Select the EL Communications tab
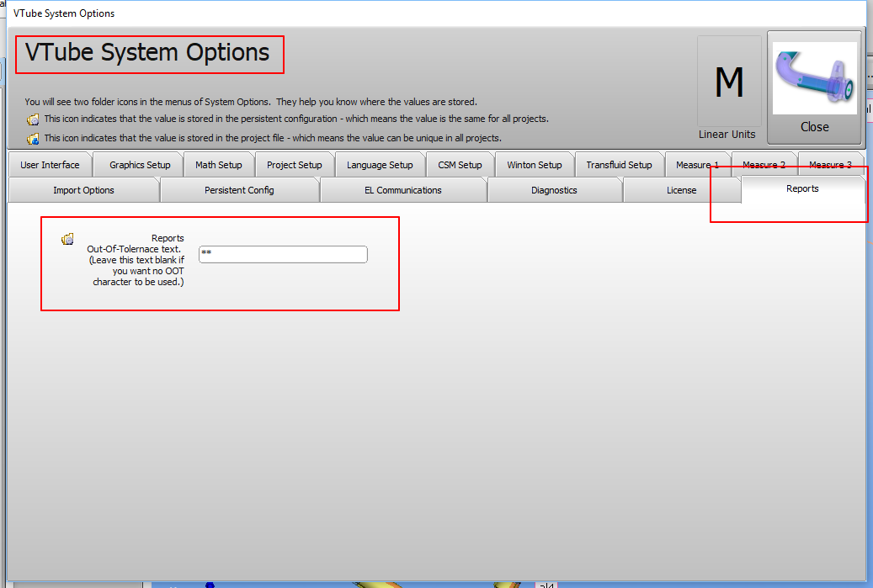The image size is (873, 588). pyautogui.click(x=403, y=190)
